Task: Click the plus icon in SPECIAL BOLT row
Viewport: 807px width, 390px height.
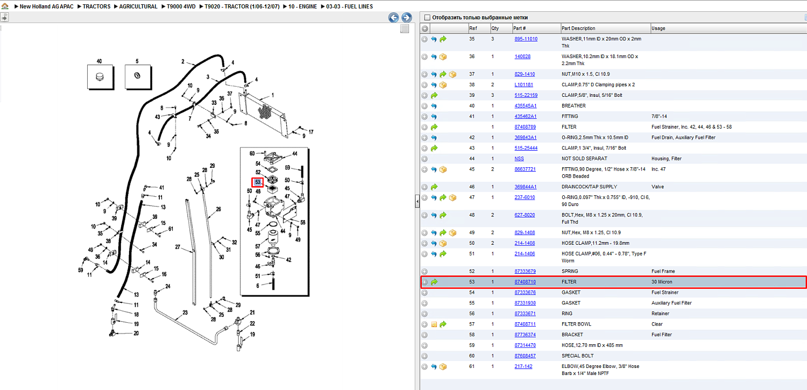Action: [x=424, y=356]
